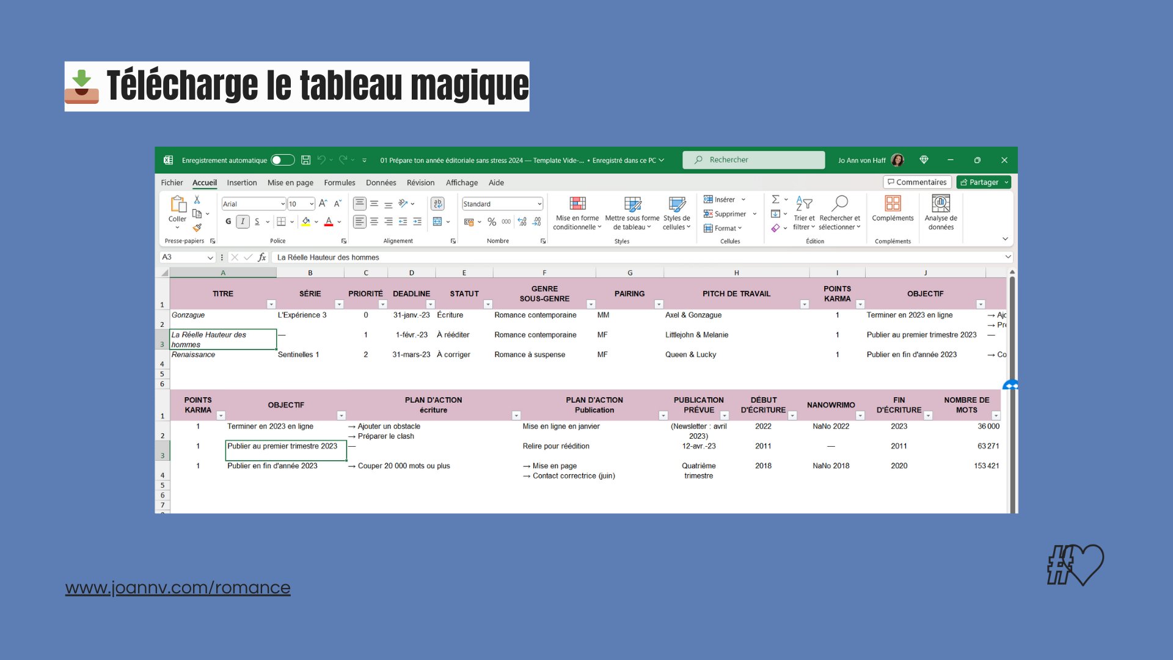Toggle Enregistrement automatique switch
The image size is (1173, 660).
(x=282, y=160)
